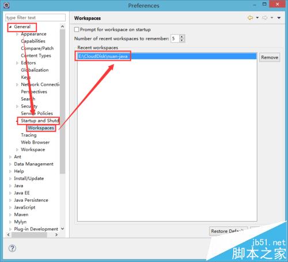Viewport: 288px width, 262px height.
Task: Expand the Editors node
Action: pos(17,63)
